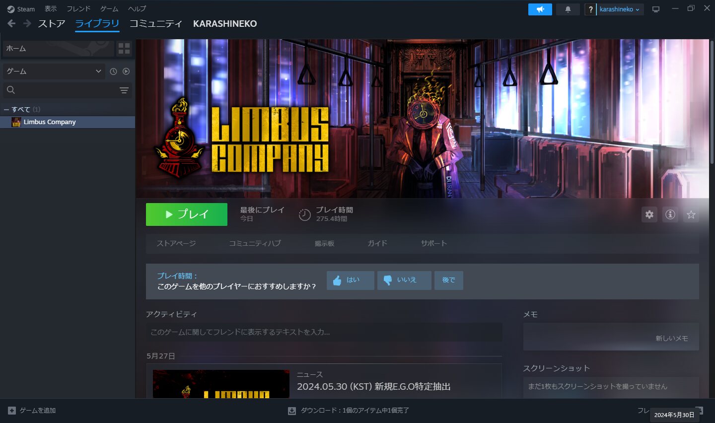Toggle ready-to-play filter icon
The width and height of the screenshot is (715, 423).
coord(126,71)
